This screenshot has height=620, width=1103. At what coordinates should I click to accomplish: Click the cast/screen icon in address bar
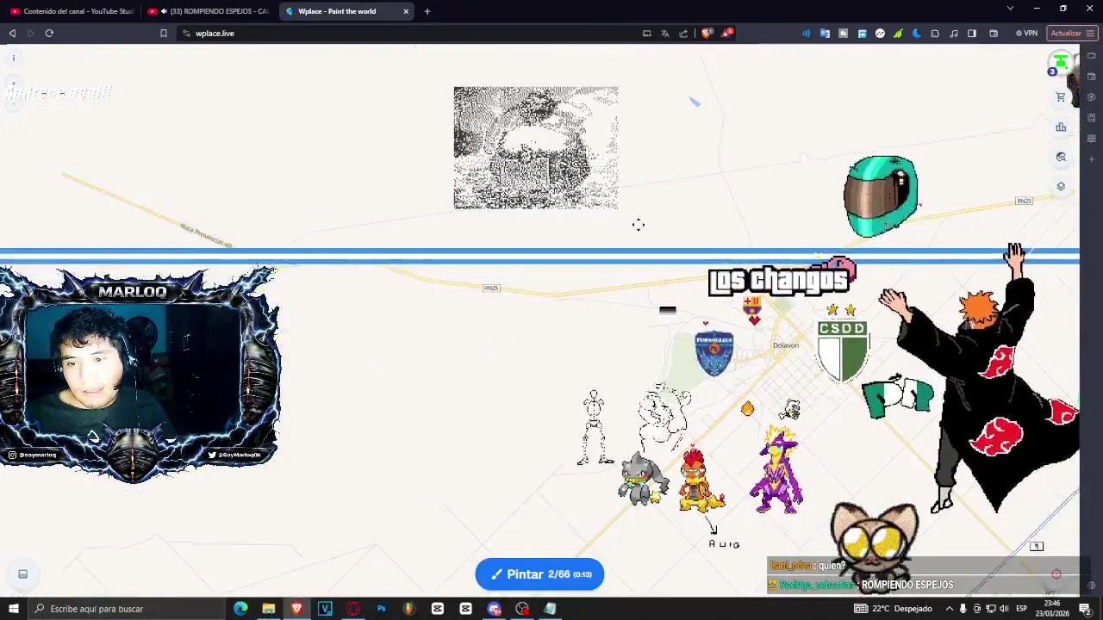[646, 34]
